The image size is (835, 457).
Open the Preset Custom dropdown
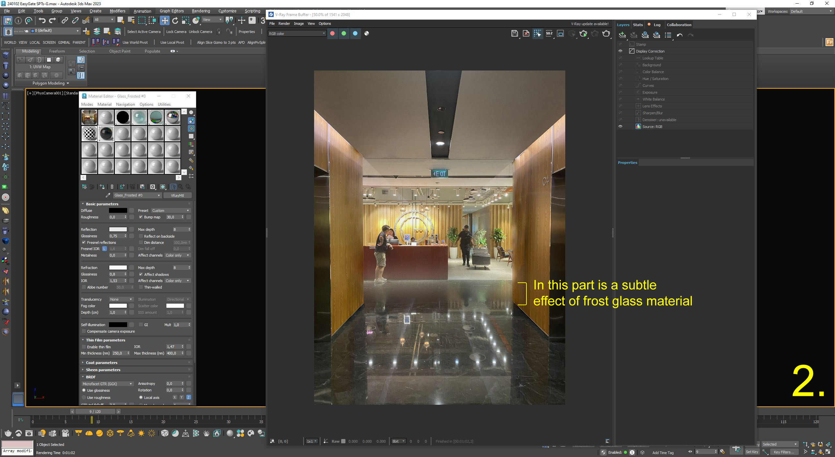click(171, 211)
